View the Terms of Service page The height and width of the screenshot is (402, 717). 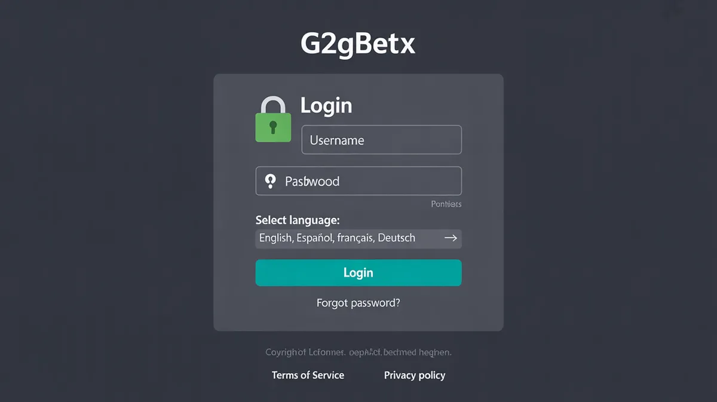[308, 375]
